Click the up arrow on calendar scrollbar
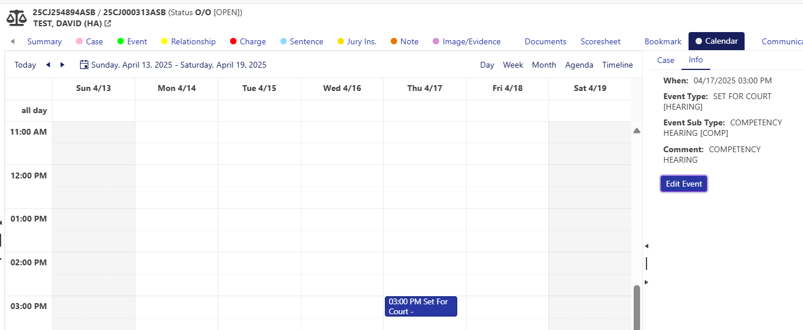The height and width of the screenshot is (330, 803). [637, 131]
